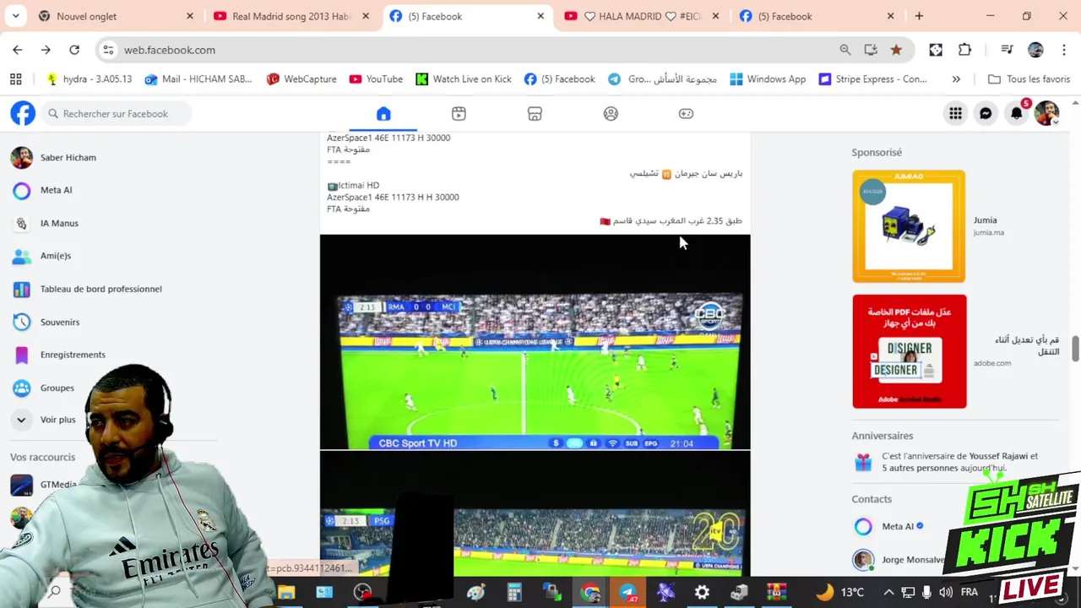Open Calculator from Windows taskbar
This screenshot has height=608, width=1081.
(x=513, y=593)
